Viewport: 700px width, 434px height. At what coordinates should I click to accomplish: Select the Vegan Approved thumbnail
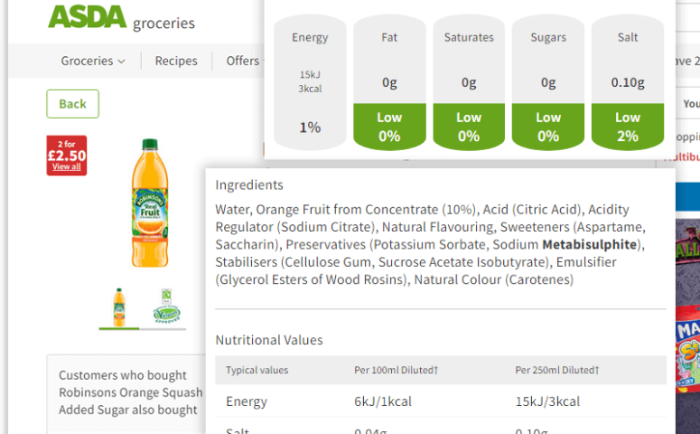click(x=166, y=307)
